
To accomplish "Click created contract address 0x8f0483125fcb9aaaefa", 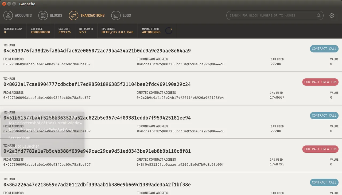I will (x=180, y=165).
